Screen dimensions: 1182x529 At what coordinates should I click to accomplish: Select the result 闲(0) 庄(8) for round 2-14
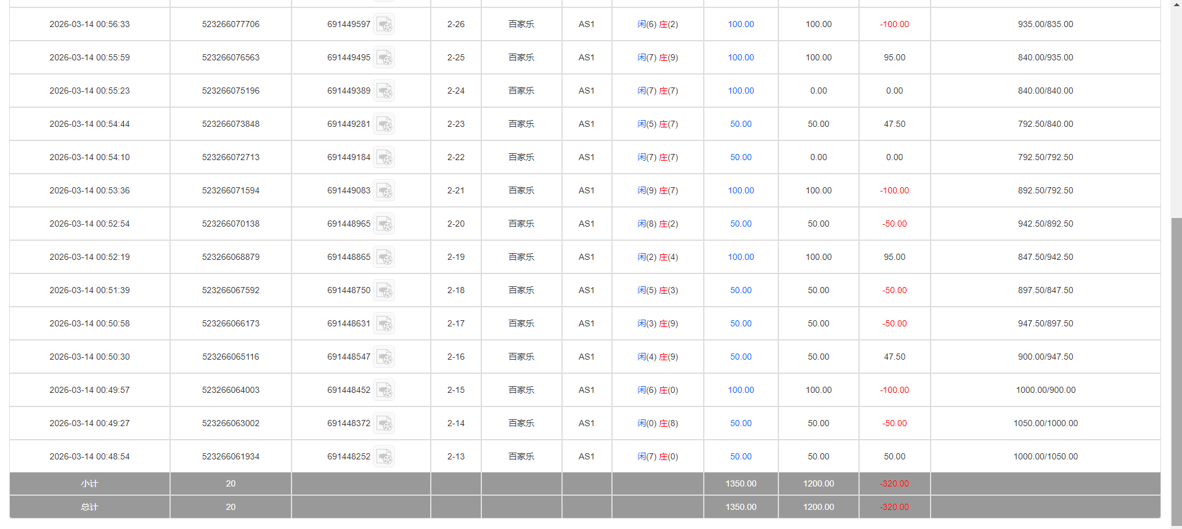pos(657,424)
